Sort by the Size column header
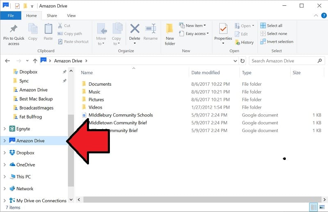This screenshot has width=328, height=212. [x=296, y=73]
